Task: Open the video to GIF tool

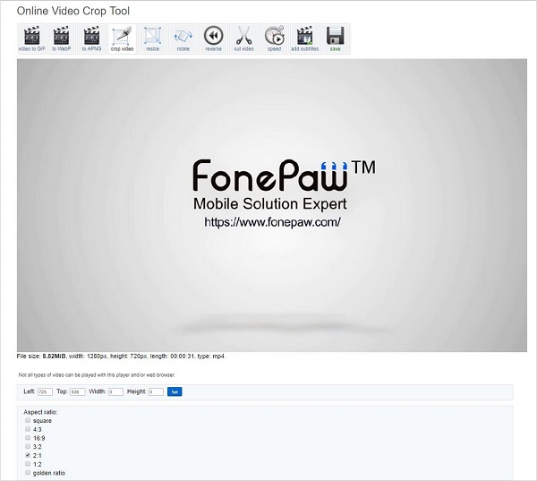Action: pos(31,39)
